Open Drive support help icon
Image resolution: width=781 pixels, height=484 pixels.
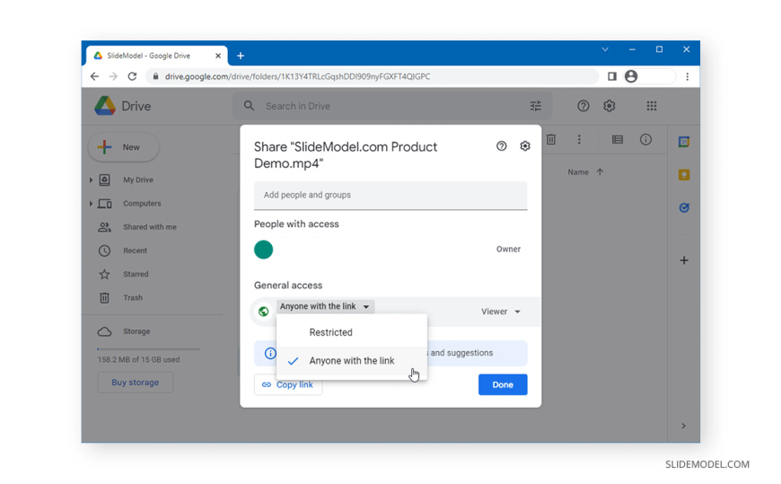[584, 106]
